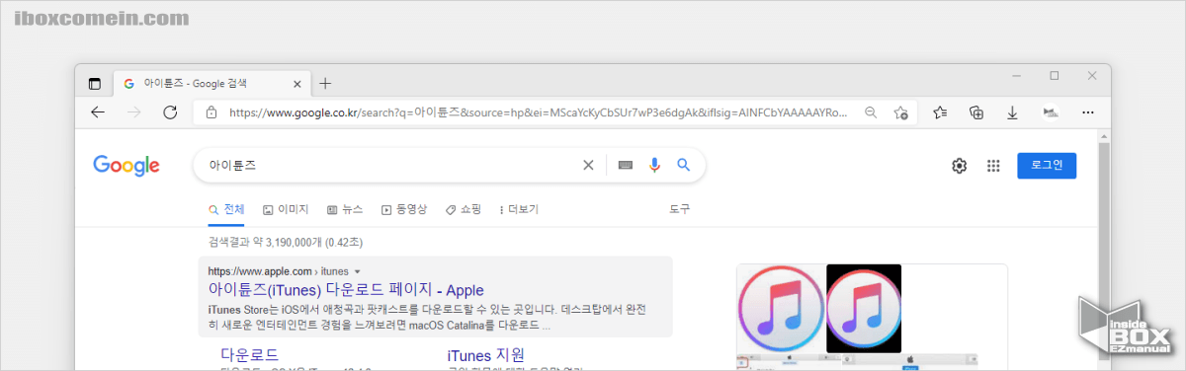Viewport: 1186px width, 371px height.
Task: Click the address bar zoom magnifier icon
Action: (x=871, y=112)
